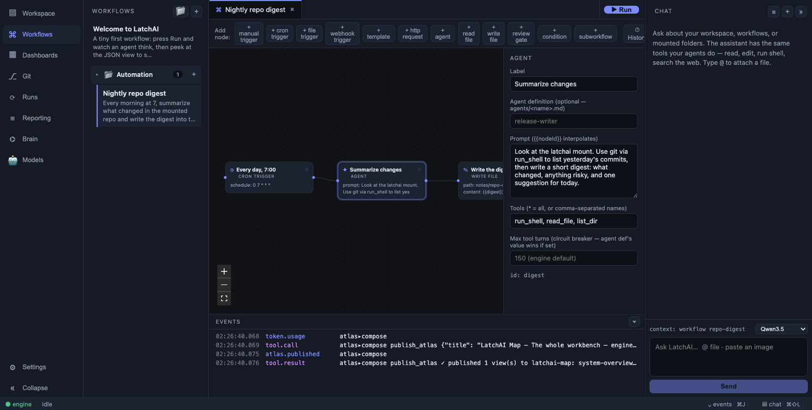This screenshot has height=410, width=812.
Task: Select the Every day, 7:00 cron node
Action: point(269,177)
